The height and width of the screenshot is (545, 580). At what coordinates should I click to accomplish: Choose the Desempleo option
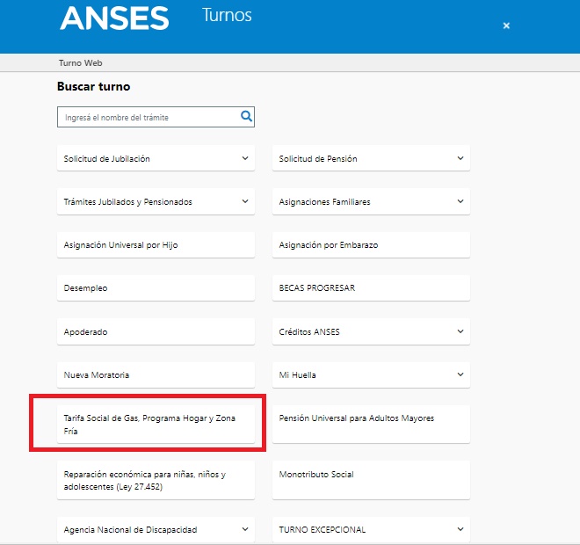tap(156, 287)
